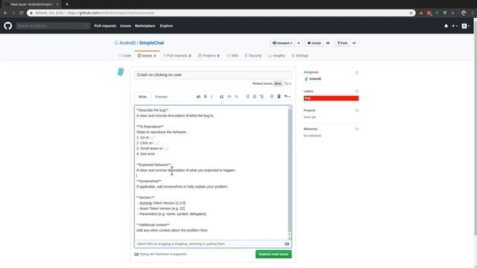Open the Wiki tab
This screenshot has width=477, height=268.
(x=233, y=56)
